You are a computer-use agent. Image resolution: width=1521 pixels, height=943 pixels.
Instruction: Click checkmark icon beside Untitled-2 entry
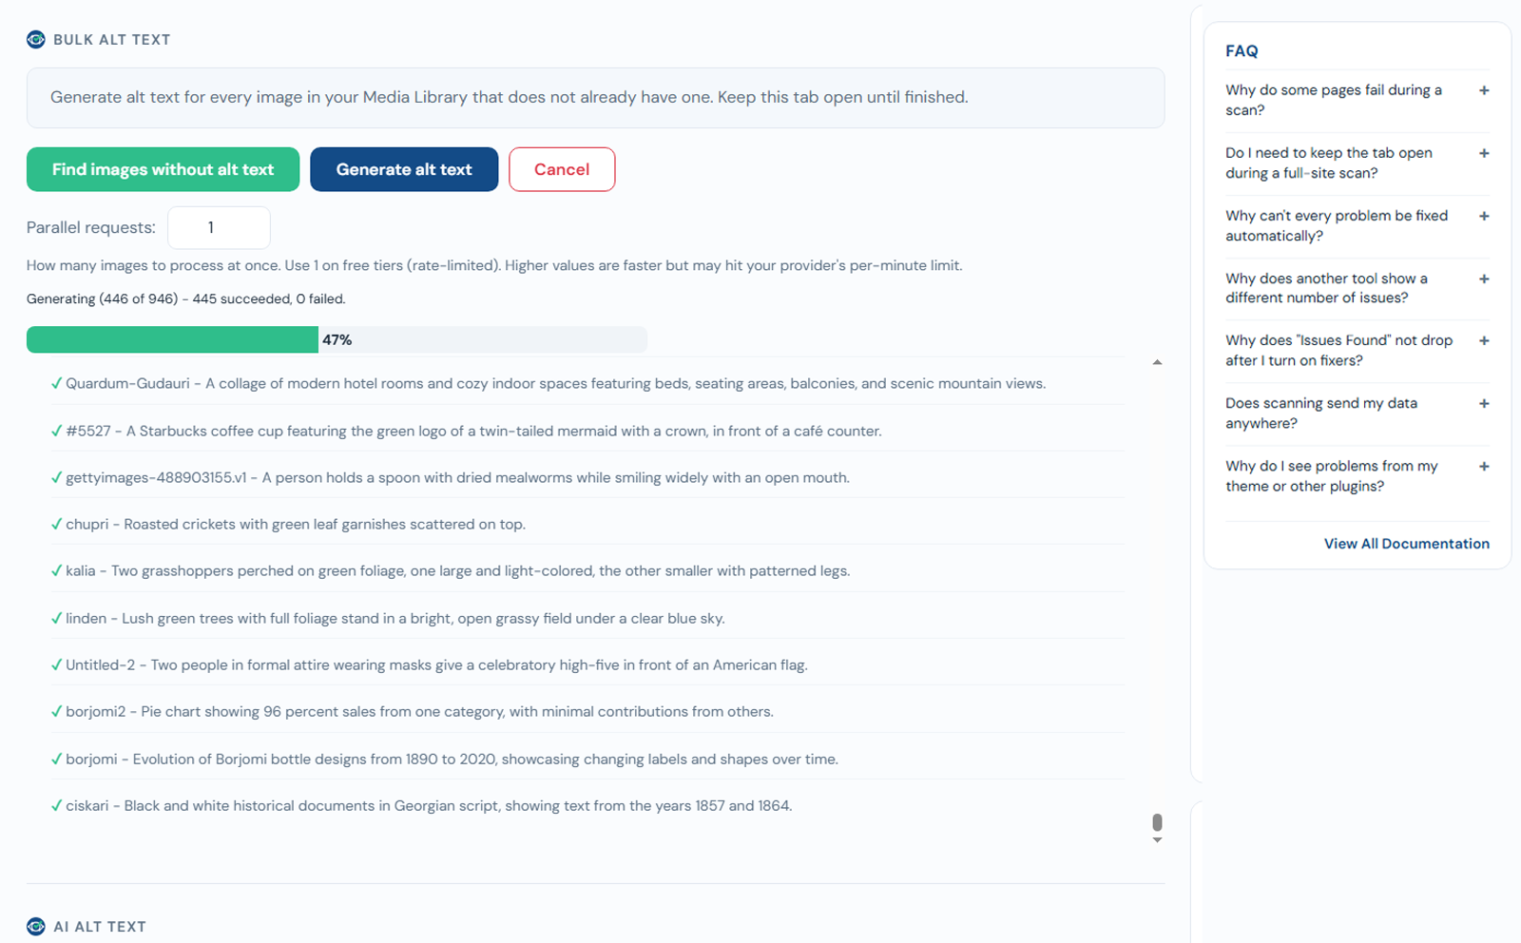pos(56,664)
